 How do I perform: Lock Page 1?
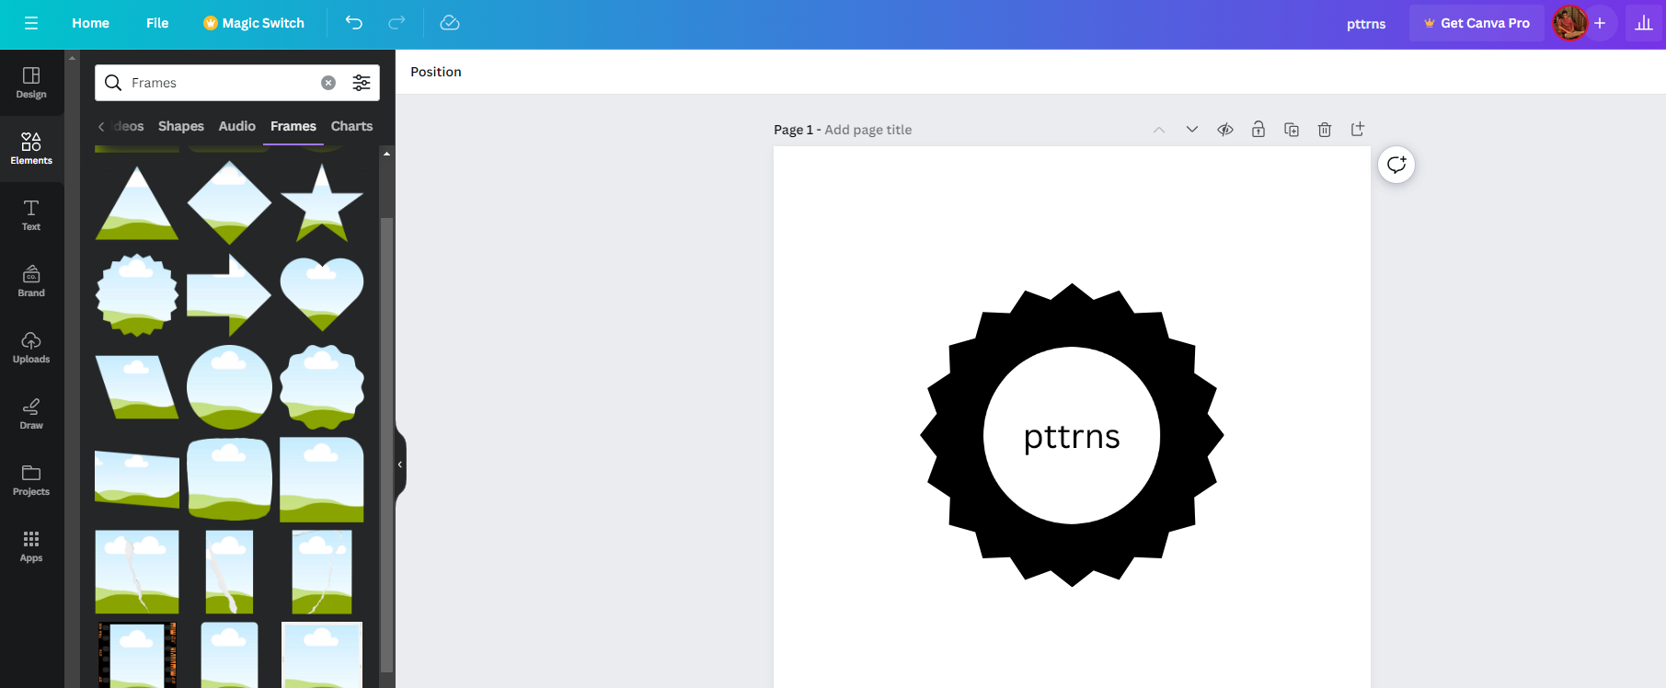1258,130
